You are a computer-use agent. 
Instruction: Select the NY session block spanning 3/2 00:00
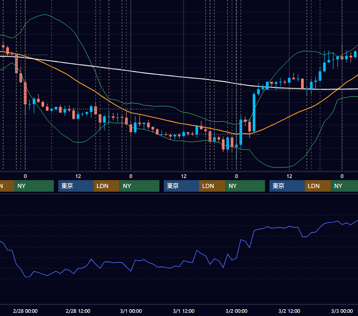coord(245,186)
